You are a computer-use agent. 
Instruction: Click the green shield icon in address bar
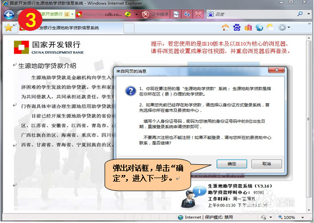pos(128,14)
